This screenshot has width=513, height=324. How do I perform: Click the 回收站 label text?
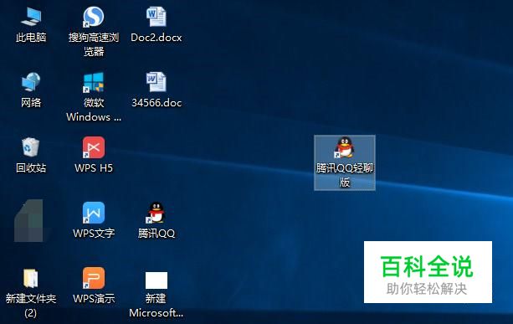(31, 168)
